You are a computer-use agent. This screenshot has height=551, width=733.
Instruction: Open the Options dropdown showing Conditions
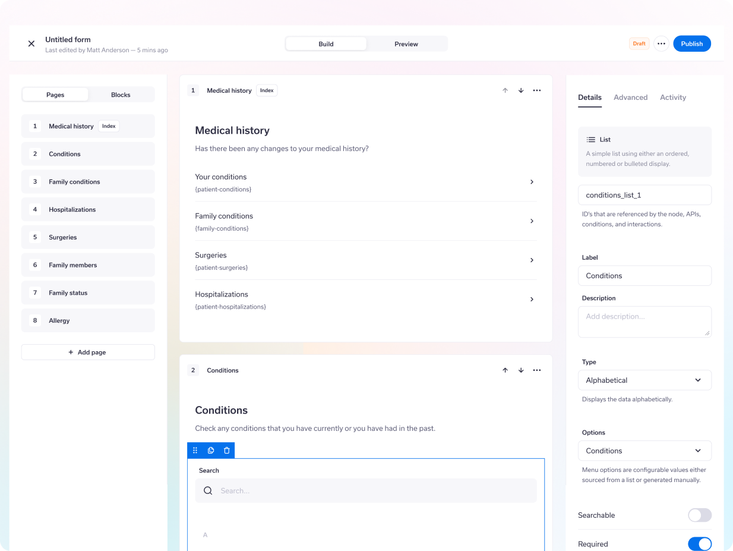click(644, 451)
